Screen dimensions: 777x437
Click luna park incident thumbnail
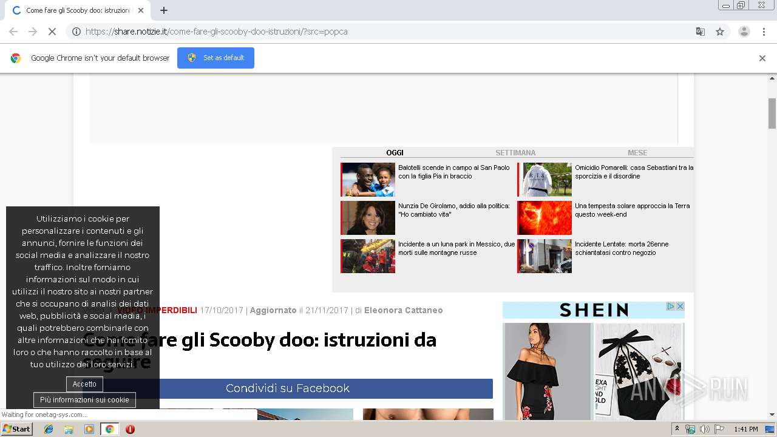coord(368,256)
